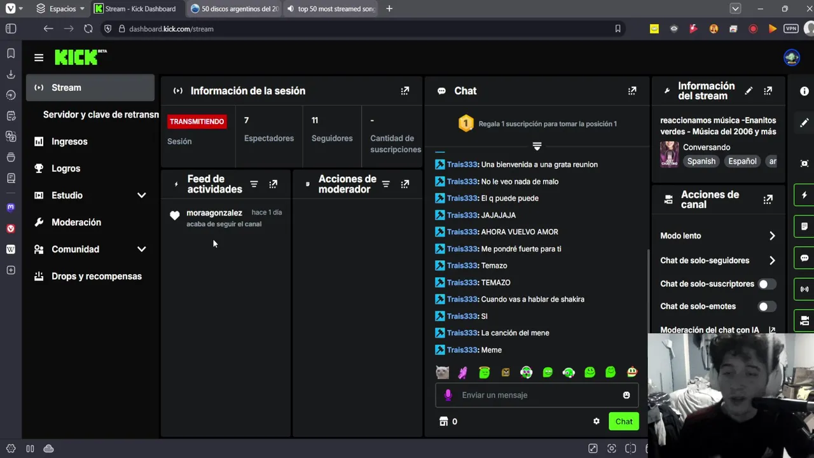Toggle Chat de solo-emotes switch
Screen dimensions: 814x458
767,306
